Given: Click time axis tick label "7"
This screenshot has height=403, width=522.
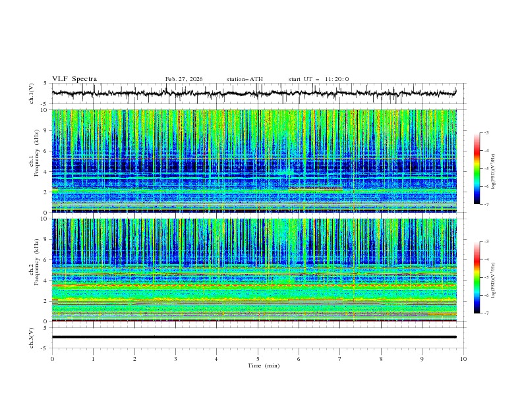Looking at the screenshot, I should [x=340, y=359].
